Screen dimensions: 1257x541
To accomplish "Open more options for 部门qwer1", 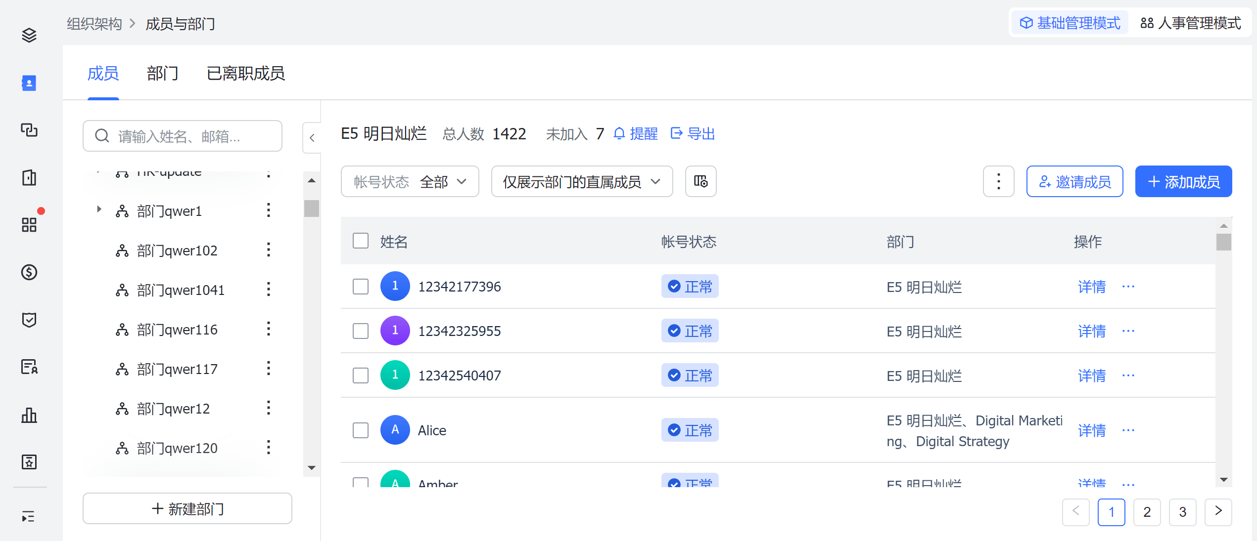I will click(x=269, y=210).
